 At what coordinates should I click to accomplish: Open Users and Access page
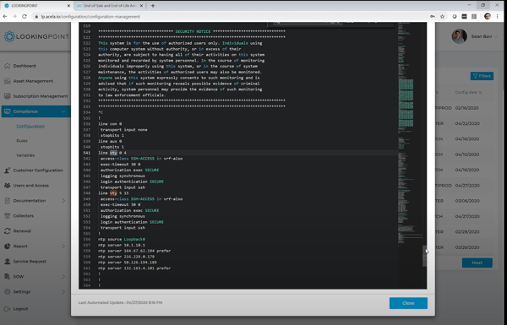pyautogui.click(x=30, y=186)
